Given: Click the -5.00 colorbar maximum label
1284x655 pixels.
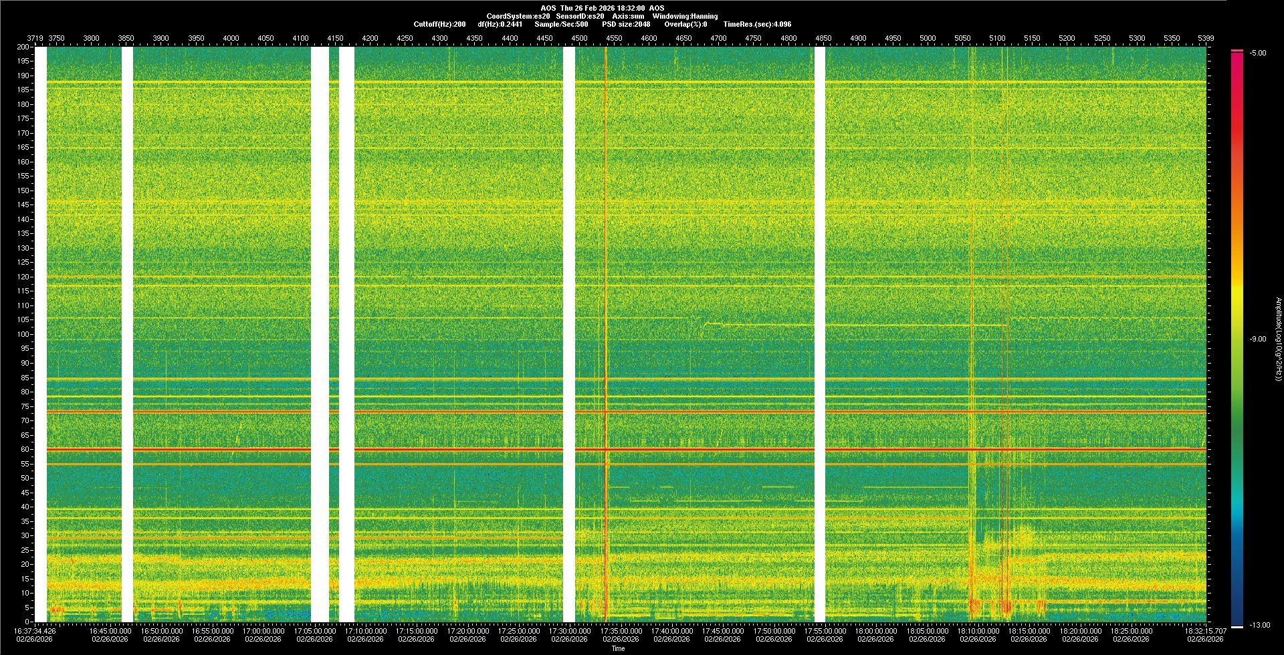Looking at the screenshot, I should point(1257,53).
